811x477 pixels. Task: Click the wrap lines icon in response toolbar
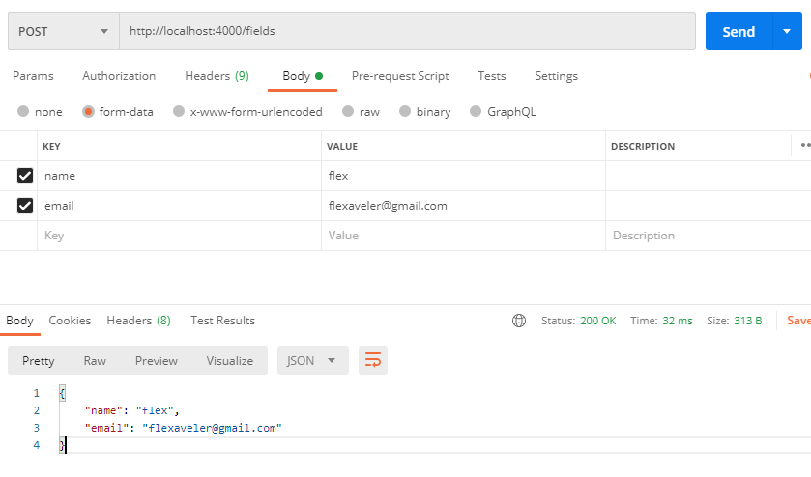click(373, 360)
